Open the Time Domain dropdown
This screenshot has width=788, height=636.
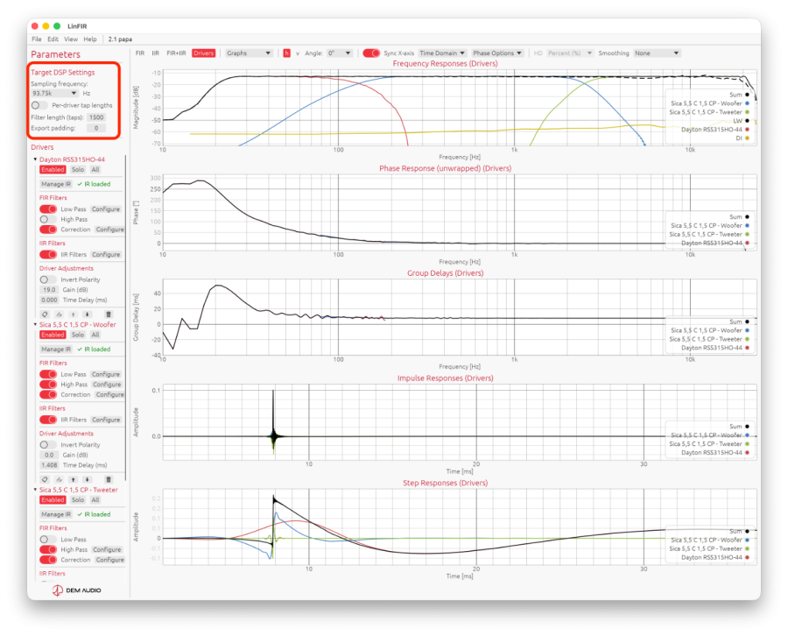tap(442, 53)
